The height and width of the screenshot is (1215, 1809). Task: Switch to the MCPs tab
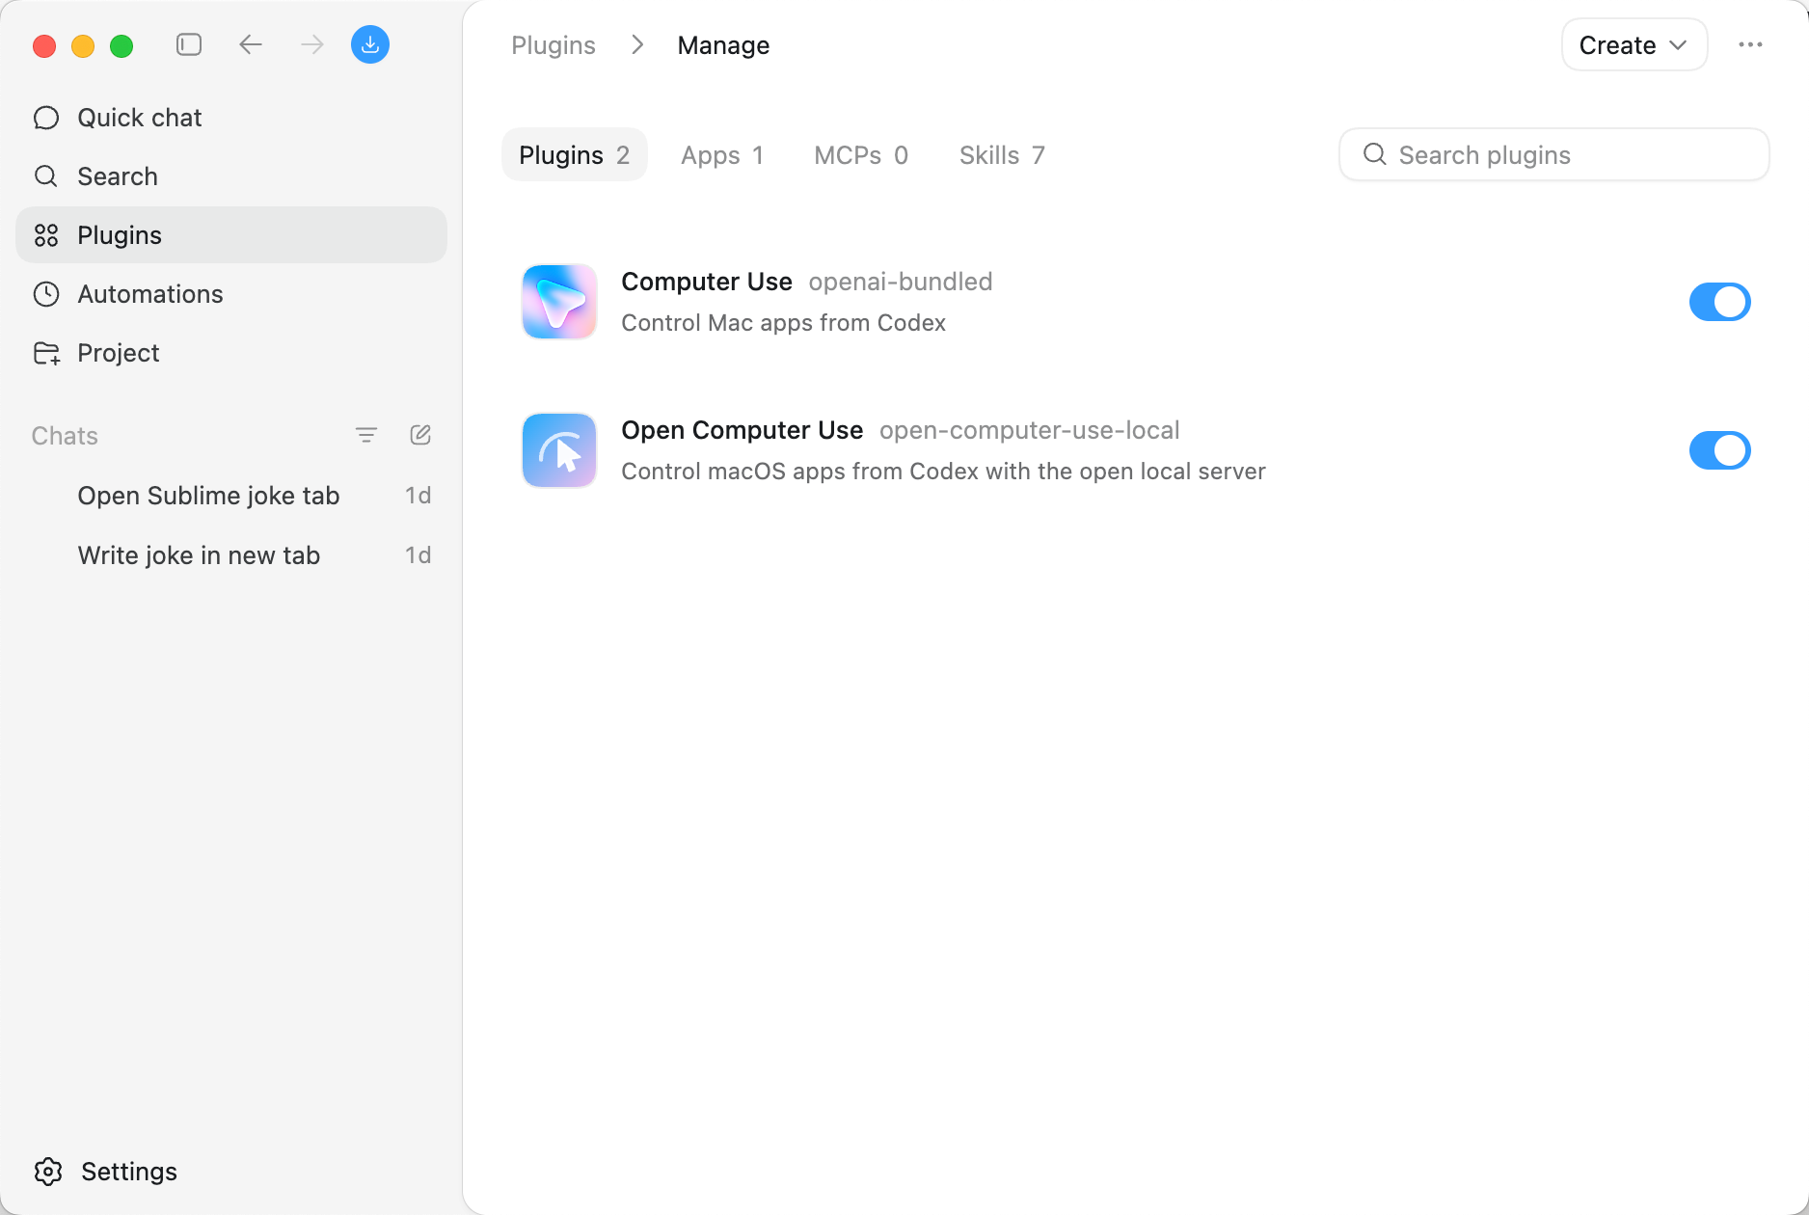860,155
